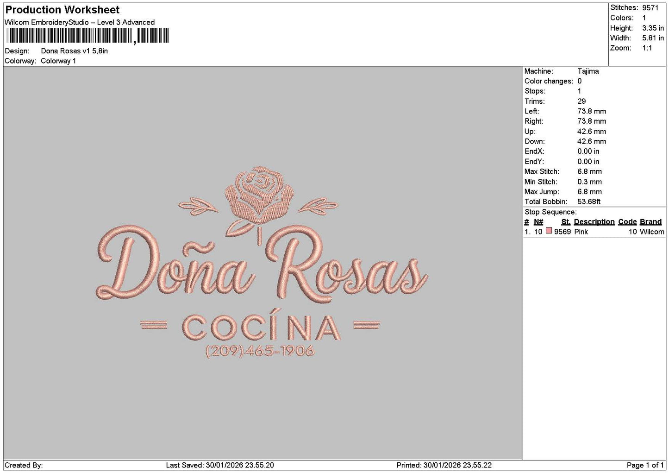Click the Machine value 'Tajima'
The image size is (669, 473).
(x=588, y=71)
